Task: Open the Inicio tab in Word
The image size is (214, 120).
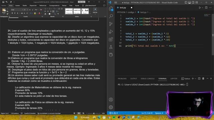Action: [x=11, y=5]
